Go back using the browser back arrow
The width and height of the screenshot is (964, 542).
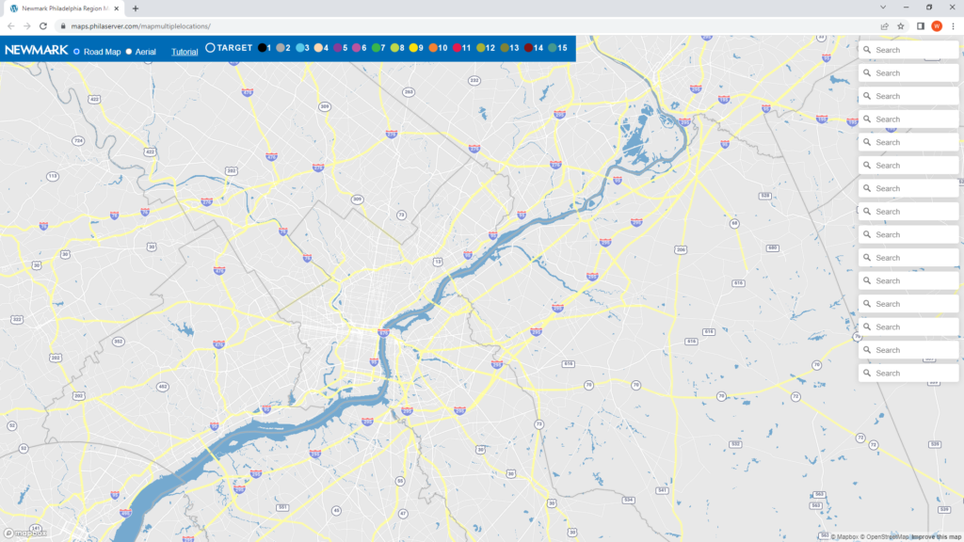click(10, 26)
